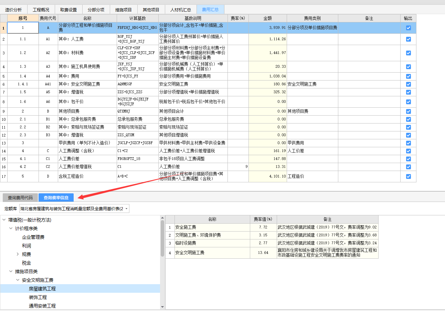Collapse the 计价程序类 tree node
Screen dimensions: 445x311
click(11, 228)
